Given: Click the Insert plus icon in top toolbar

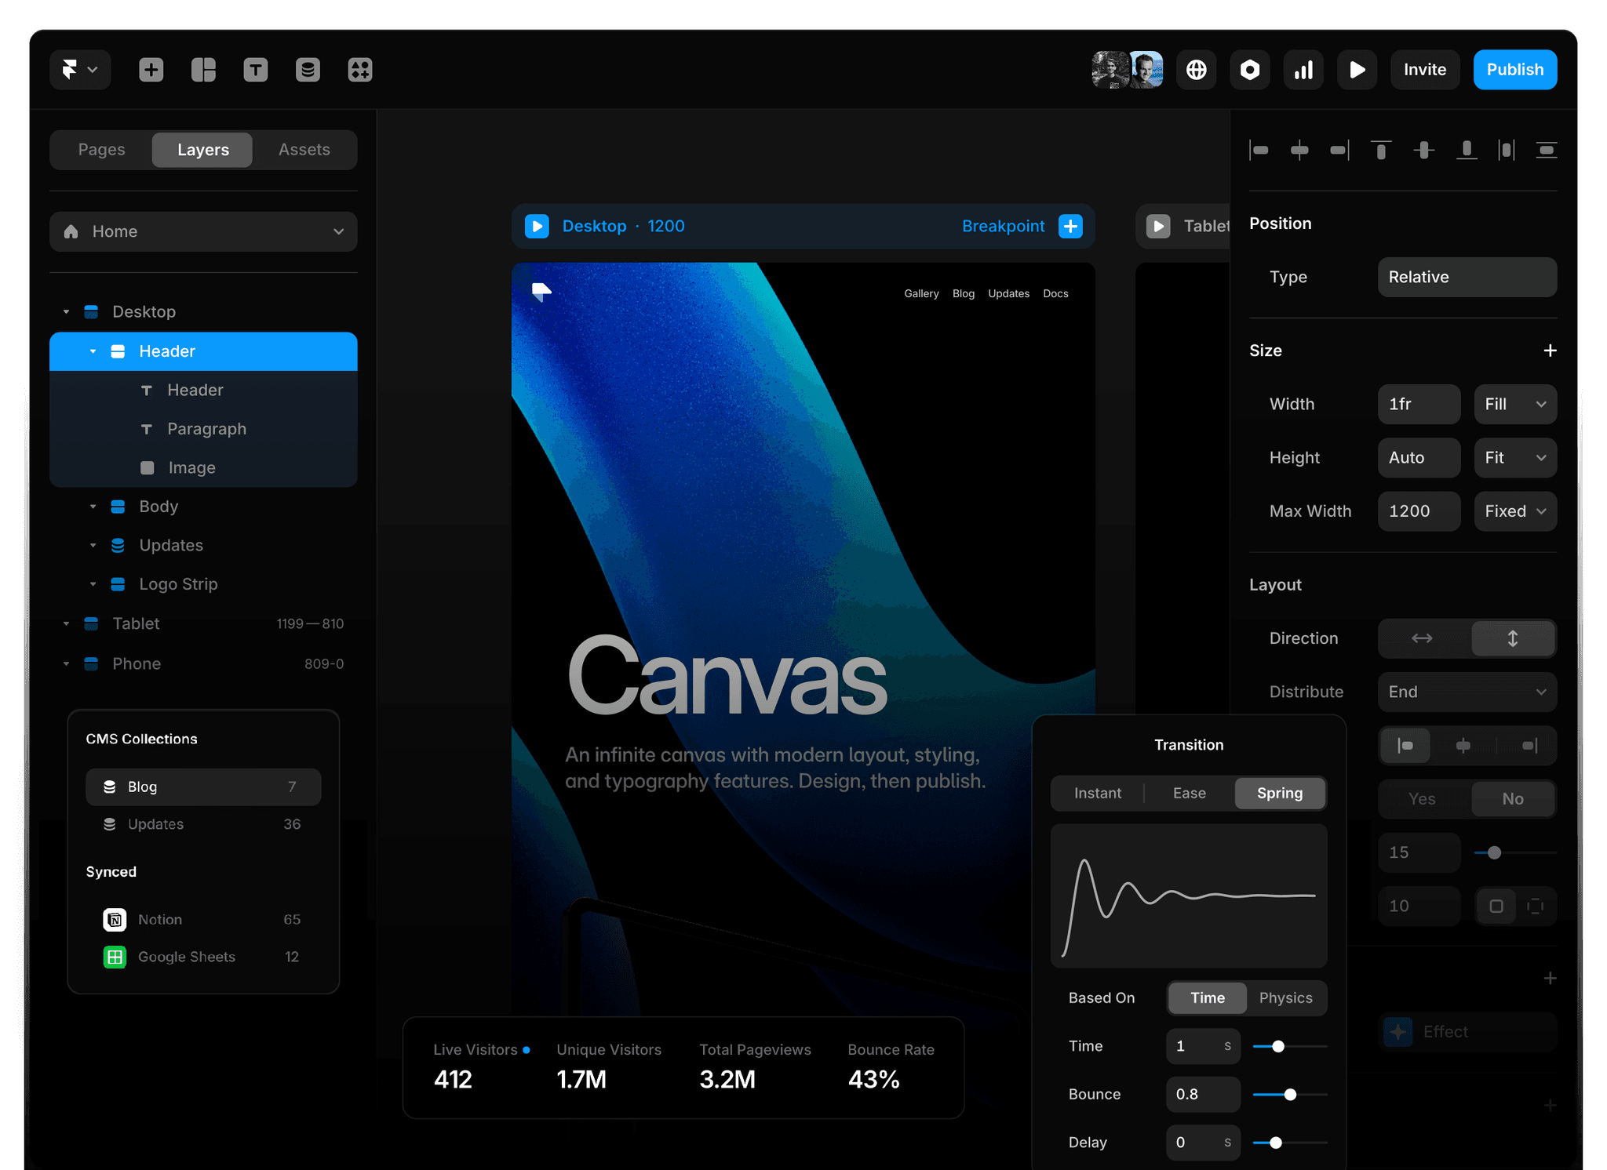Looking at the screenshot, I should click(151, 70).
